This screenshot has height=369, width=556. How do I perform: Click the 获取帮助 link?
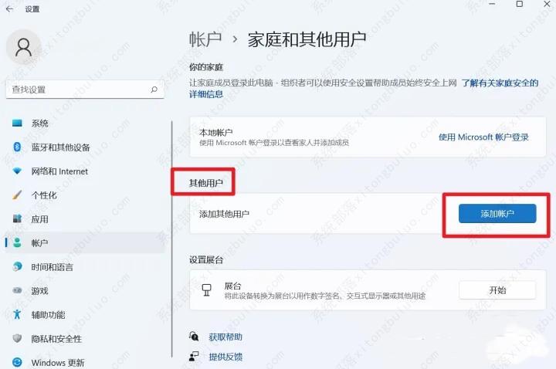pos(225,337)
